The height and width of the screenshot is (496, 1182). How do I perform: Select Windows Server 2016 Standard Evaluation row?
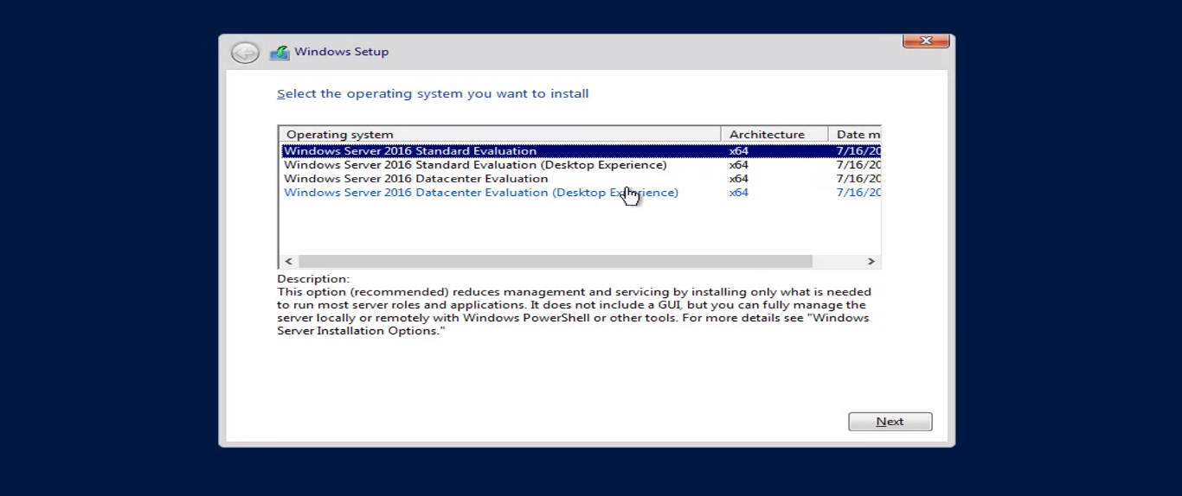pos(580,151)
